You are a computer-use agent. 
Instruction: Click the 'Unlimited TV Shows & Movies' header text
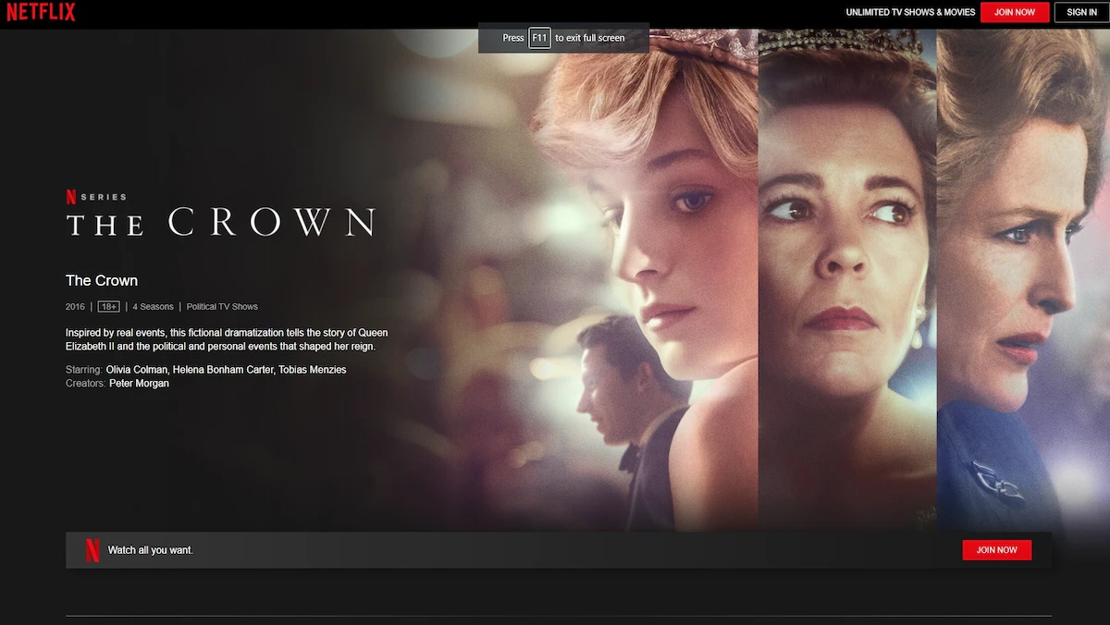(910, 12)
